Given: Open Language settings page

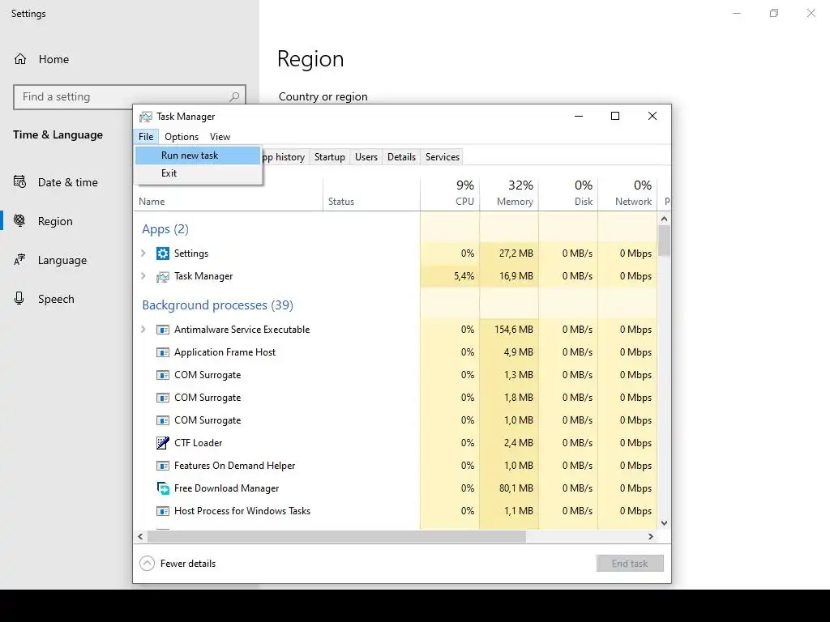Looking at the screenshot, I should coord(62,260).
